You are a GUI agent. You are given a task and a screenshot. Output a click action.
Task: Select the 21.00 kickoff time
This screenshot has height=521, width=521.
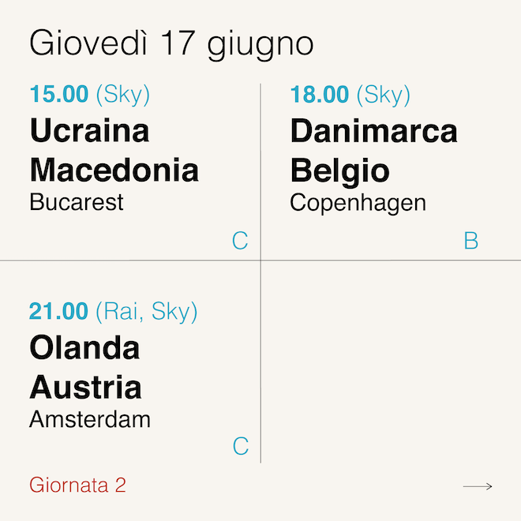pos(58,312)
